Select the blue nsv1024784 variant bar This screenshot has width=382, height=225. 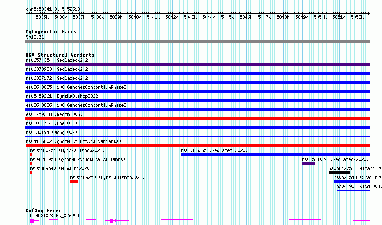coord(197,128)
